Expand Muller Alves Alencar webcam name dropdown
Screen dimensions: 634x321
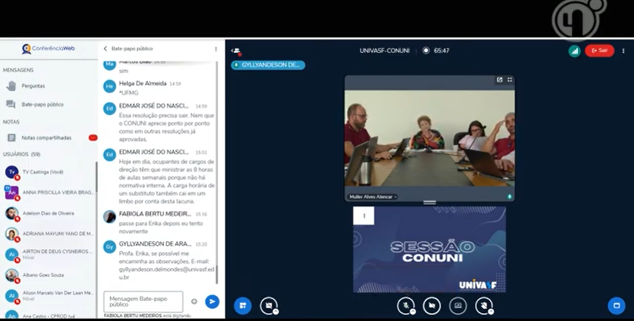(373, 197)
